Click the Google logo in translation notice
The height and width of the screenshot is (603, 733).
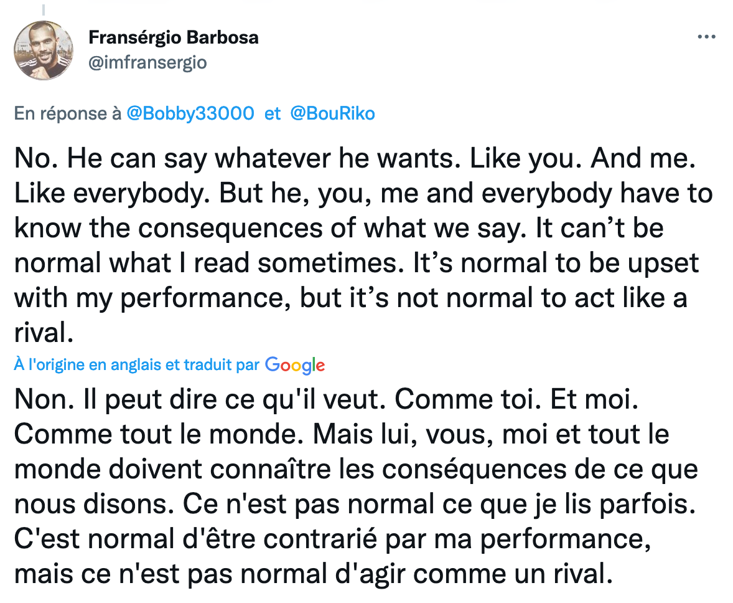coord(294,365)
